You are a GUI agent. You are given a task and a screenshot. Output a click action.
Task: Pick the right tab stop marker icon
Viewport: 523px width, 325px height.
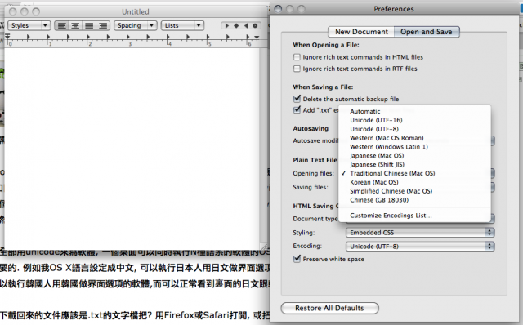point(246,25)
